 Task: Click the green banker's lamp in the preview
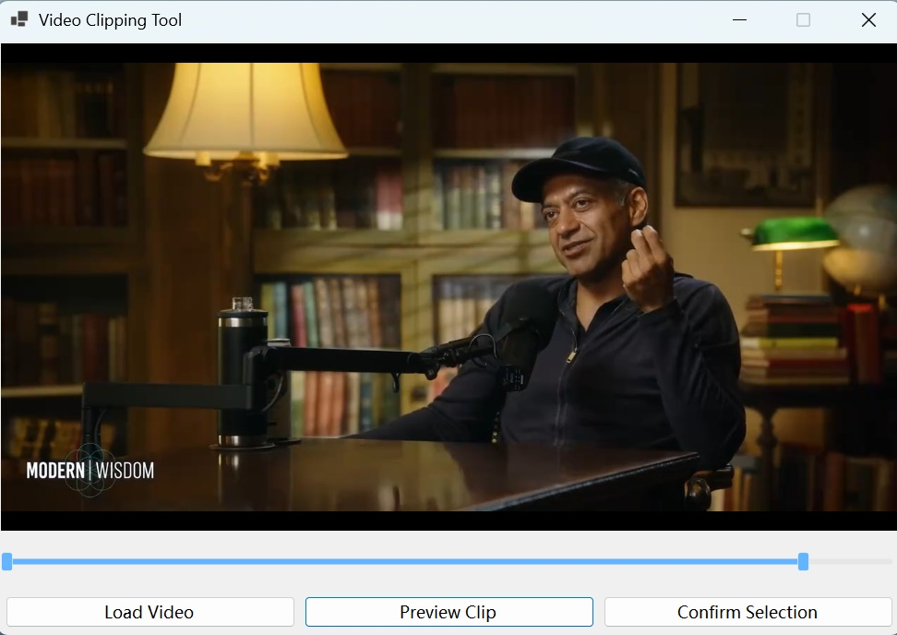(x=794, y=231)
